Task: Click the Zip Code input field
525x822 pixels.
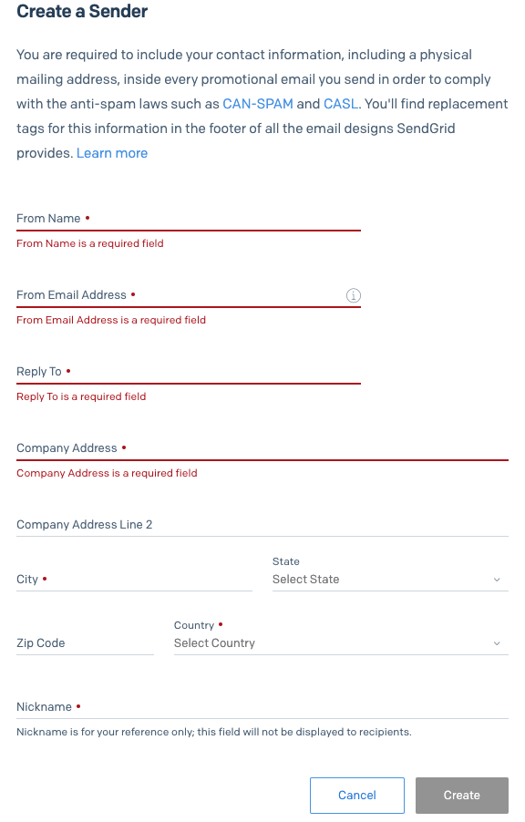Action: pyautogui.click(x=85, y=643)
